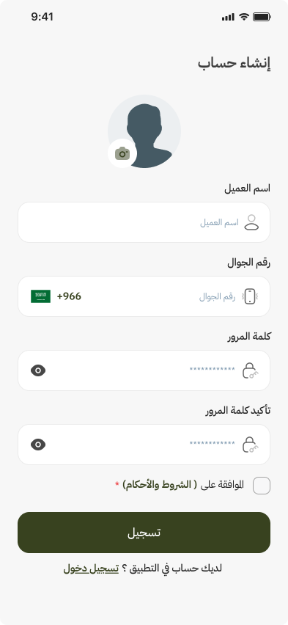Image resolution: width=288 pixels, height=625 pixels.
Task: Click the person icon in customer name field
Action: coord(251,222)
